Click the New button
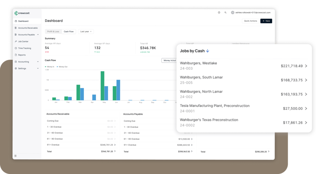 [266, 21]
